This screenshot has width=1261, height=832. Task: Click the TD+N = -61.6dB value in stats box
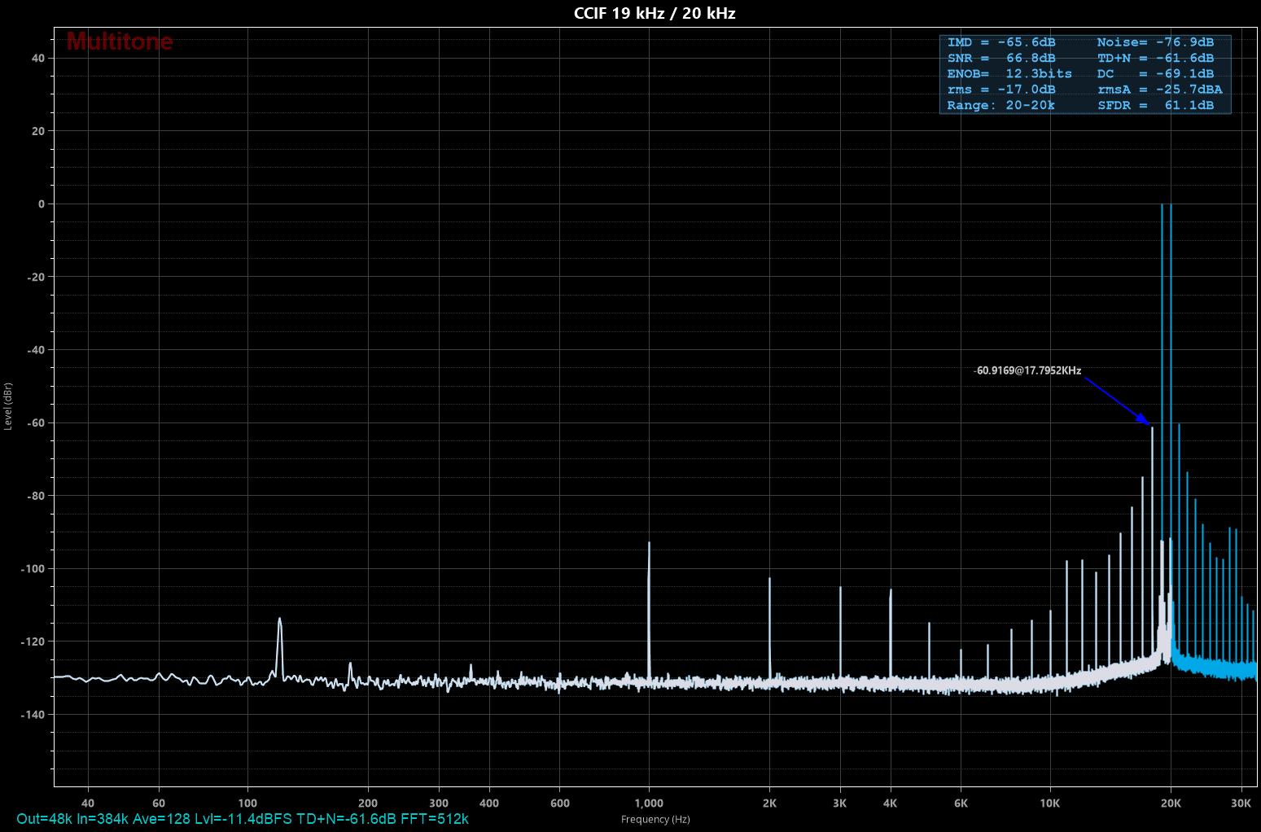1155,58
